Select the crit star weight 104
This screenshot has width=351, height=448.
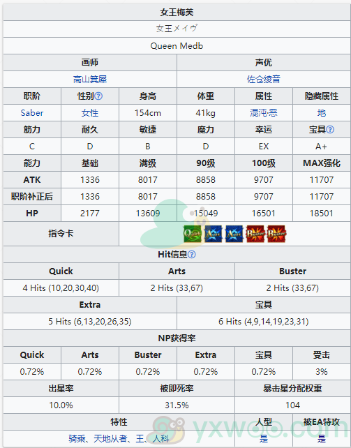[x=293, y=405]
